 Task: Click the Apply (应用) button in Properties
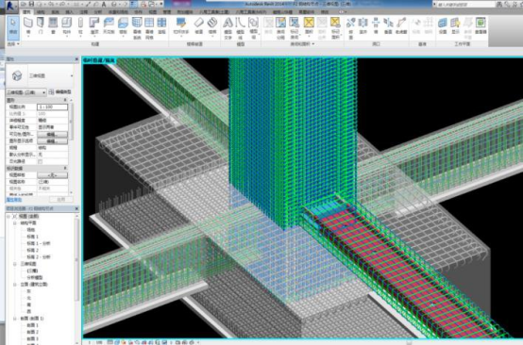coord(61,200)
